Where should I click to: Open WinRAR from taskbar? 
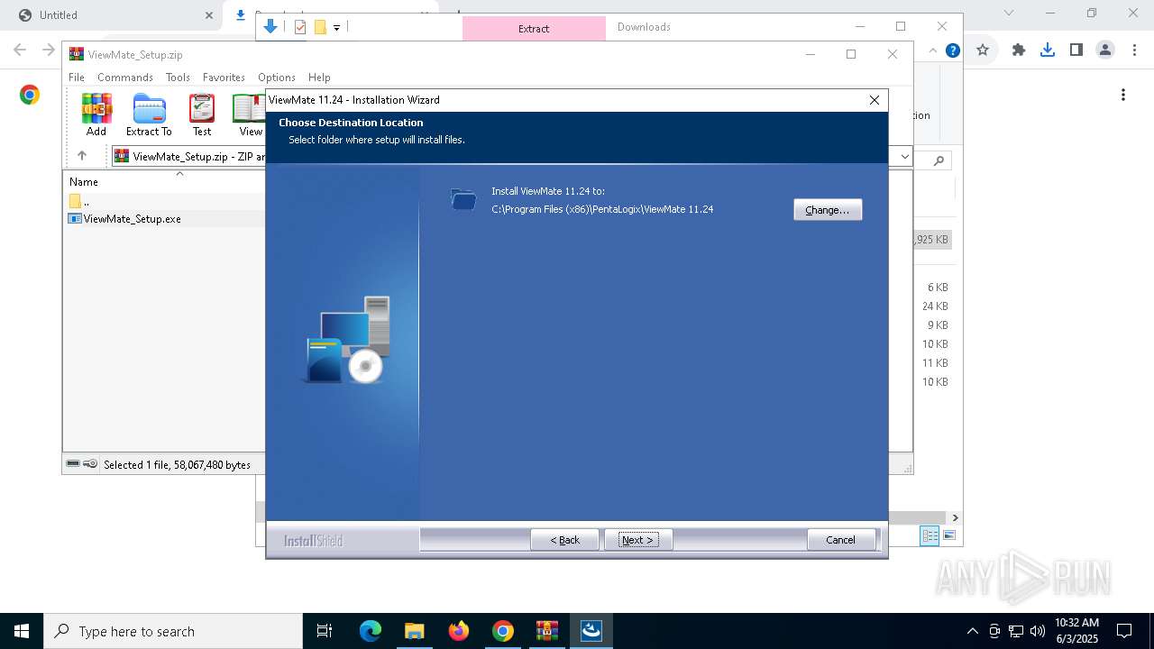point(547,631)
